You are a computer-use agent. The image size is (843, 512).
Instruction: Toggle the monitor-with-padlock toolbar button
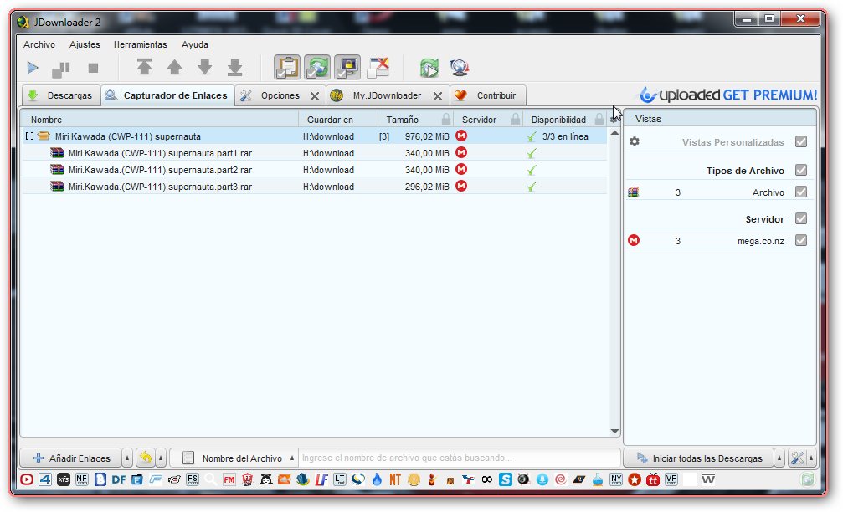tap(347, 68)
